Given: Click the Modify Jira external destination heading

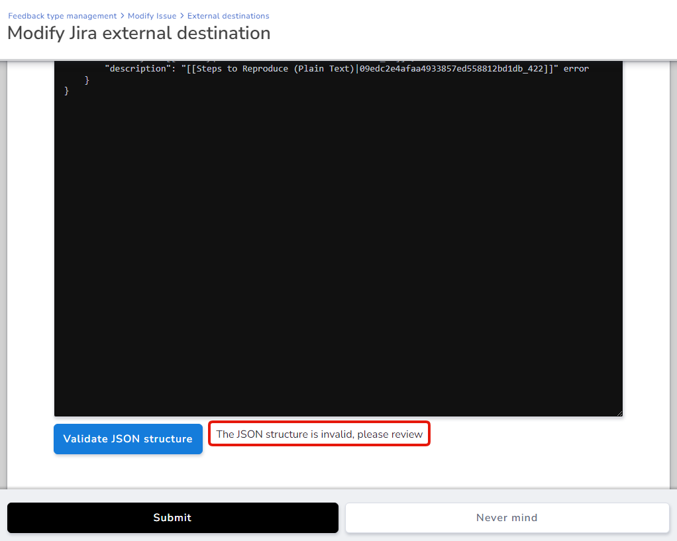Looking at the screenshot, I should tap(139, 33).
